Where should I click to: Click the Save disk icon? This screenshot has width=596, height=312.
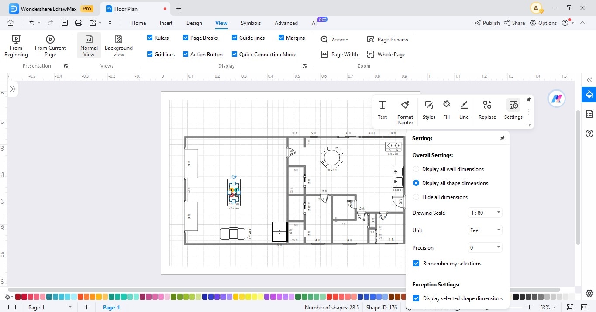click(65, 23)
